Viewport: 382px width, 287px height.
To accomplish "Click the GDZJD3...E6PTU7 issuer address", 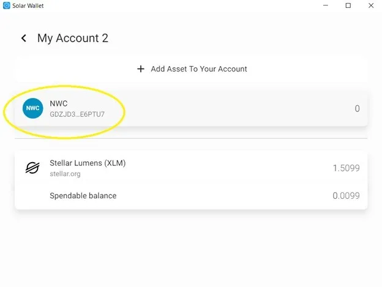I will click(77, 114).
